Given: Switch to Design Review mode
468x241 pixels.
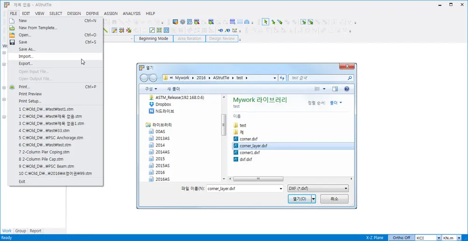Looking at the screenshot, I should (222, 38).
